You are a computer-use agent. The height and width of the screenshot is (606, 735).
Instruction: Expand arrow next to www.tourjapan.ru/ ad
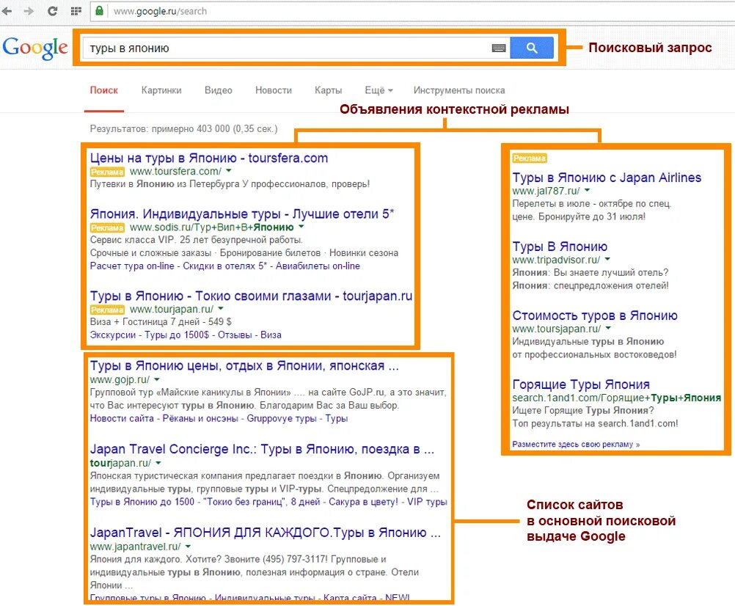tap(221, 308)
